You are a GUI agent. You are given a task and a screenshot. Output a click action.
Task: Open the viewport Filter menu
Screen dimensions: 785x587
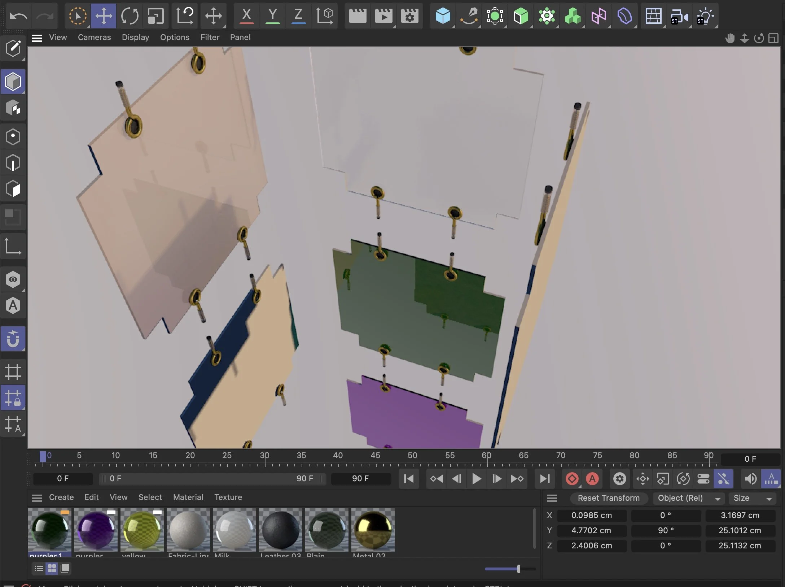click(210, 37)
